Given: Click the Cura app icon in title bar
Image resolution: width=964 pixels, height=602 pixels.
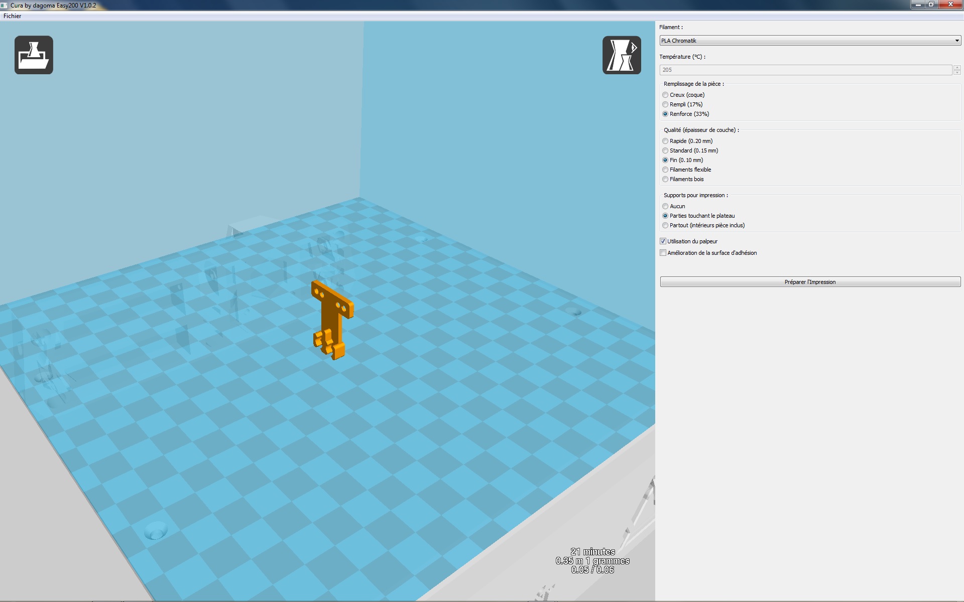Looking at the screenshot, I should point(5,5).
